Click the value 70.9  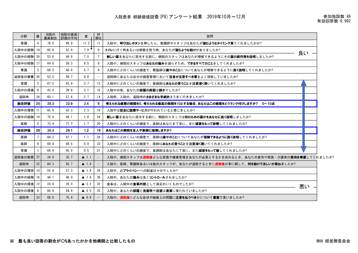(x=50, y=117)
